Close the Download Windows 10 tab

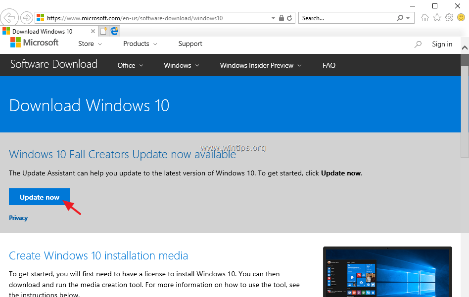(93, 31)
